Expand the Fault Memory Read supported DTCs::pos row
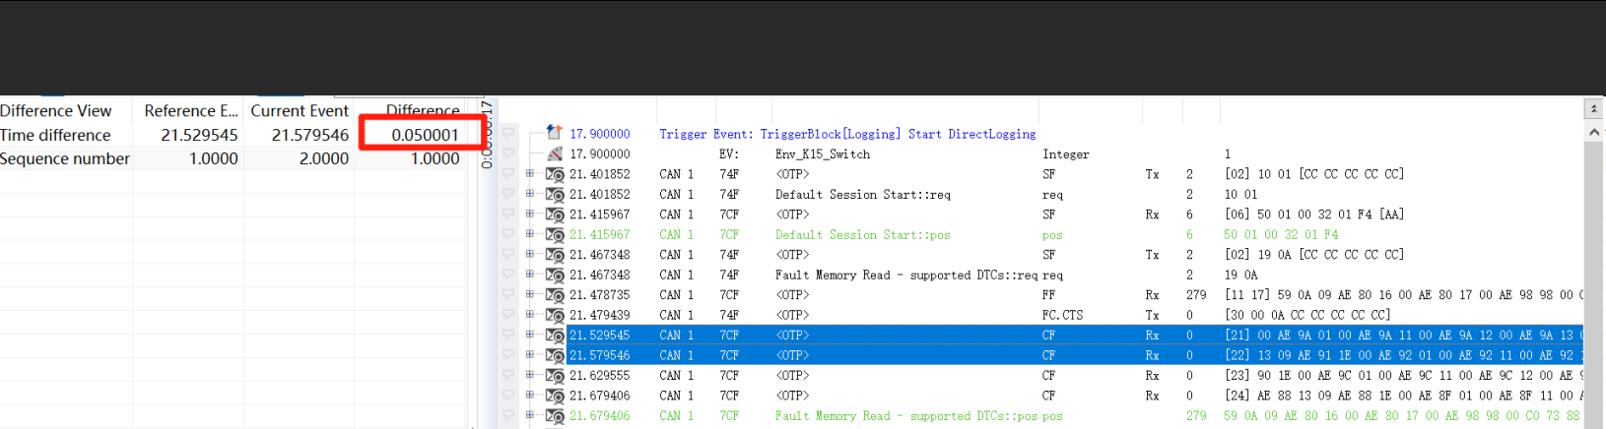This screenshot has width=1606, height=429. click(530, 415)
